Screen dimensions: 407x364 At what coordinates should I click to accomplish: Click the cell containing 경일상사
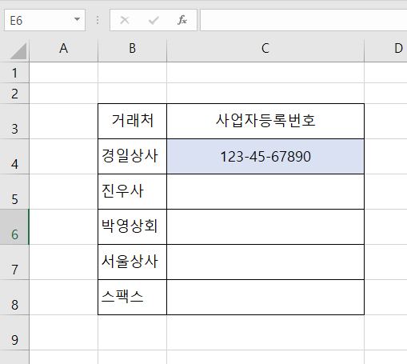point(132,157)
